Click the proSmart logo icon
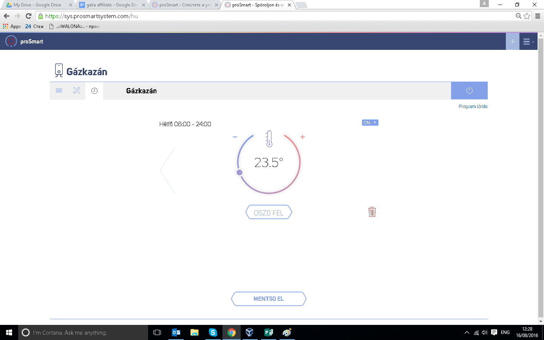 tap(11, 41)
